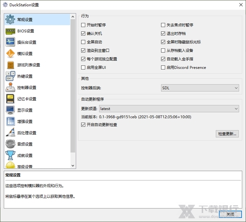Image resolution: width=246 pixels, height=222 pixels.
Task: Click the grid icon for 增强设置
Action: click(x=11, y=121)
